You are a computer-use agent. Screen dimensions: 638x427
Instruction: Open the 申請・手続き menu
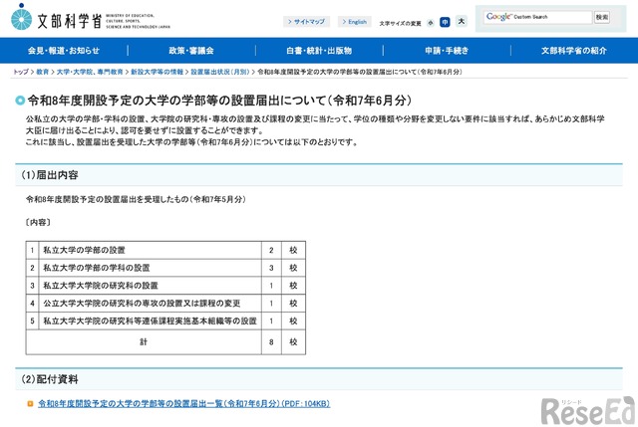click(447, 51)
